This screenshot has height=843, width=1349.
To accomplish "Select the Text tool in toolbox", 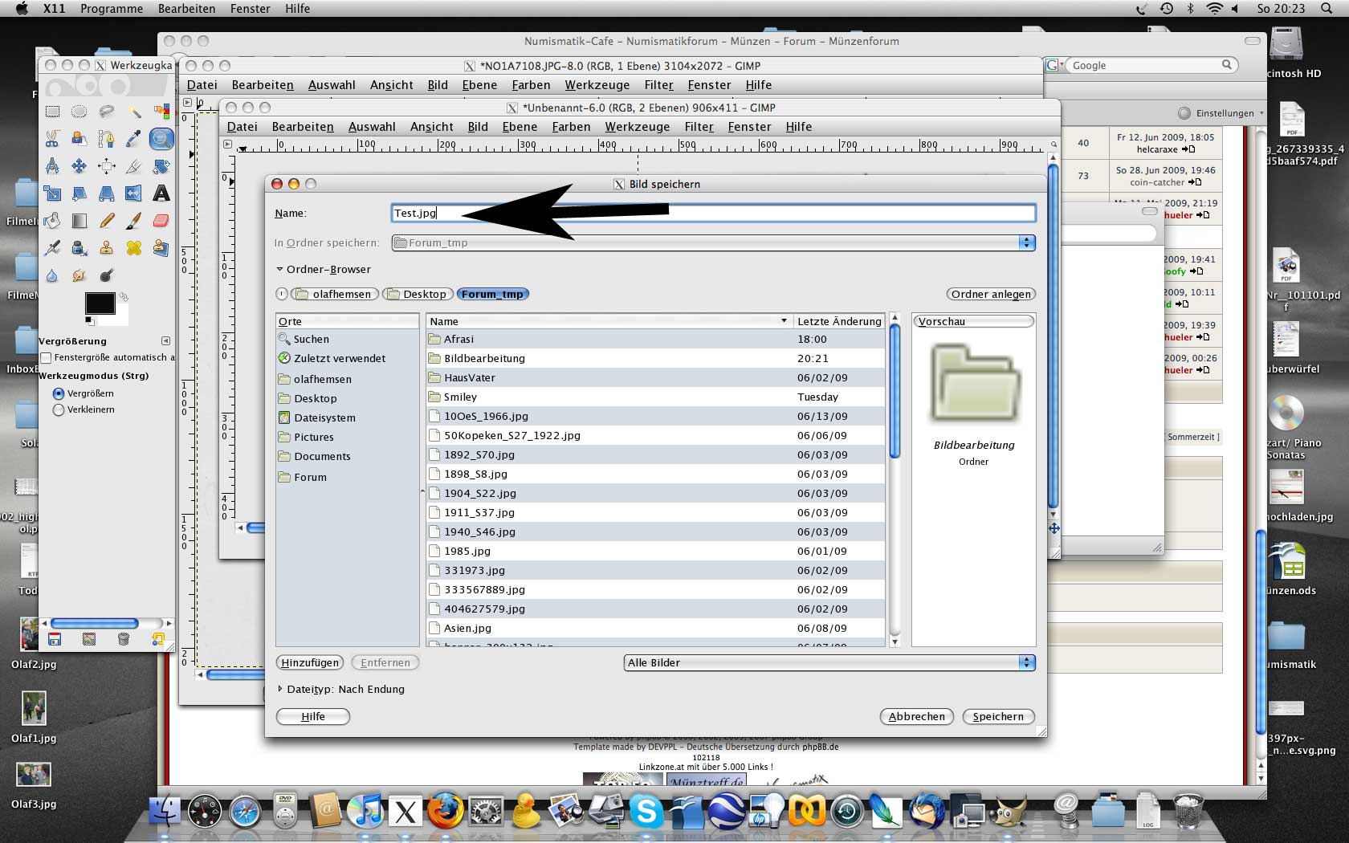I will click(161, 193).
